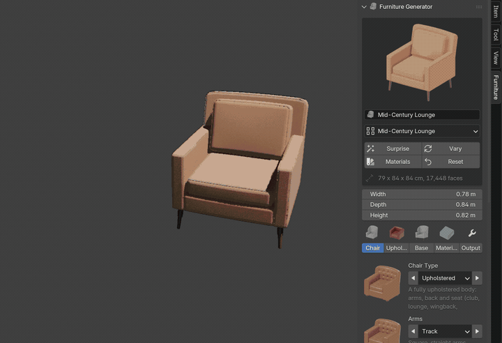The image size is (502, 343).
Task: Click the Furniture Generator panel header icon
Action: [x=373, y=6]
